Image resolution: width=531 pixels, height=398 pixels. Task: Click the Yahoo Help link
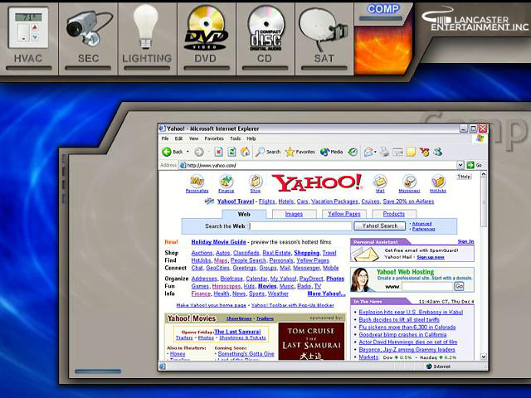[464, 177]
